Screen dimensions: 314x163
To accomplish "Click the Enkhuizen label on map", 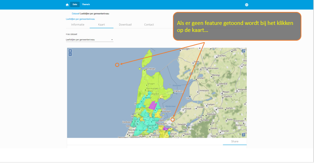I will coord(179,91).
